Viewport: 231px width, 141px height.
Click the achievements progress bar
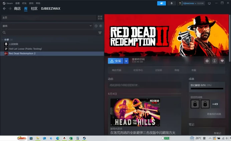[x=207, y=89]
